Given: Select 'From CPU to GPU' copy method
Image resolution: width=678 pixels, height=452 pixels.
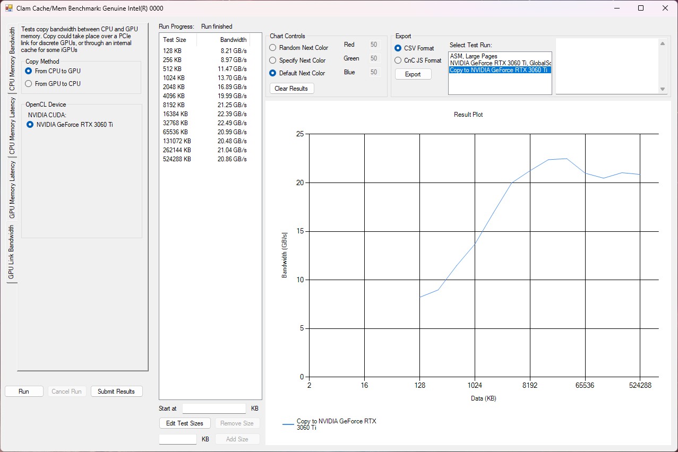Looking at the screenshot, I should click(53, 71).
